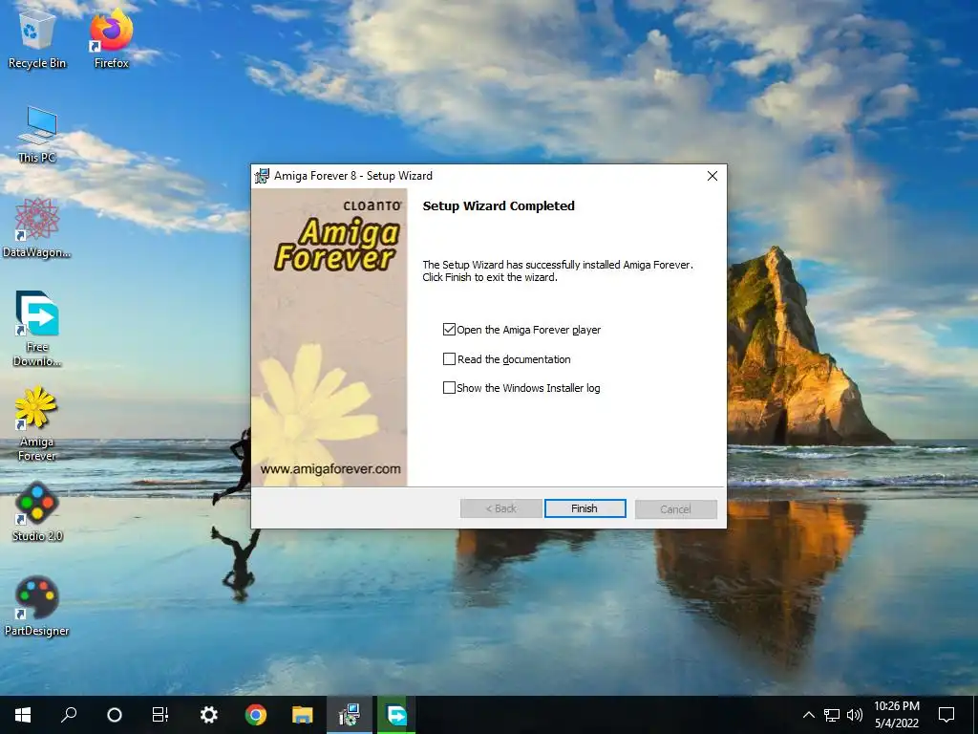978x734 pixels.
Task: Click Amiga Forever 8 - Setup Wizard title
Action: click(353, 176)
